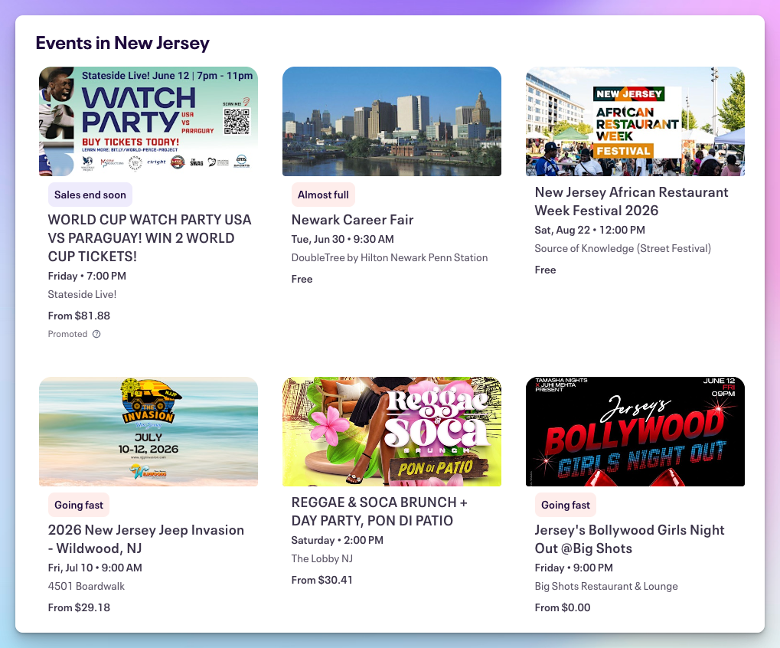
Task: Select the '4501 Boardwalk' address text
Action: pos(86,586)
